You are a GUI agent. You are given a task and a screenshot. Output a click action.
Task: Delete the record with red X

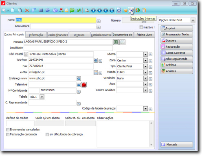click(x=27, y=10)
